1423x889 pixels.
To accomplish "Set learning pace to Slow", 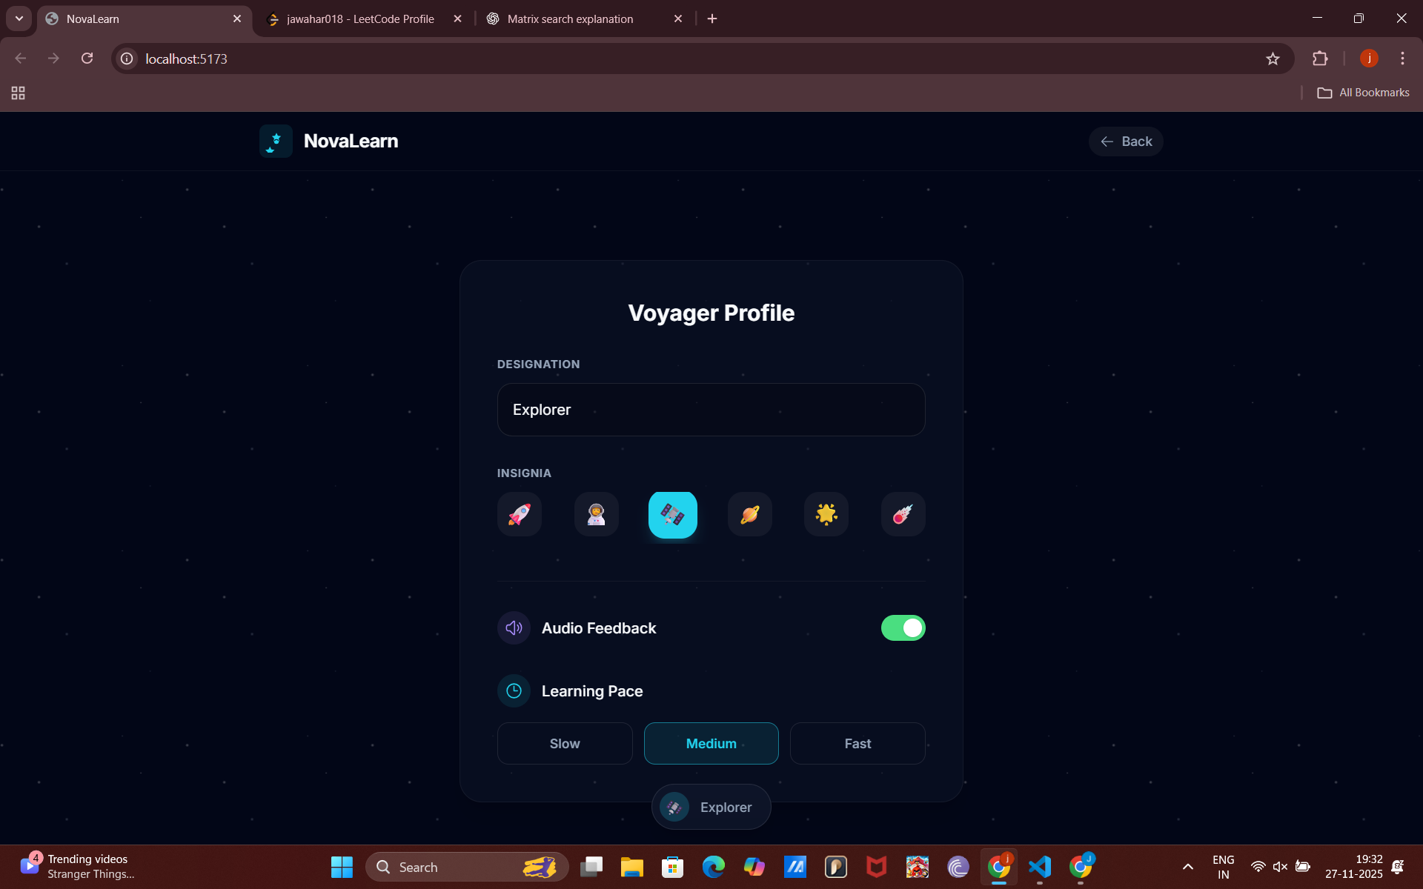I will (564, 743).
